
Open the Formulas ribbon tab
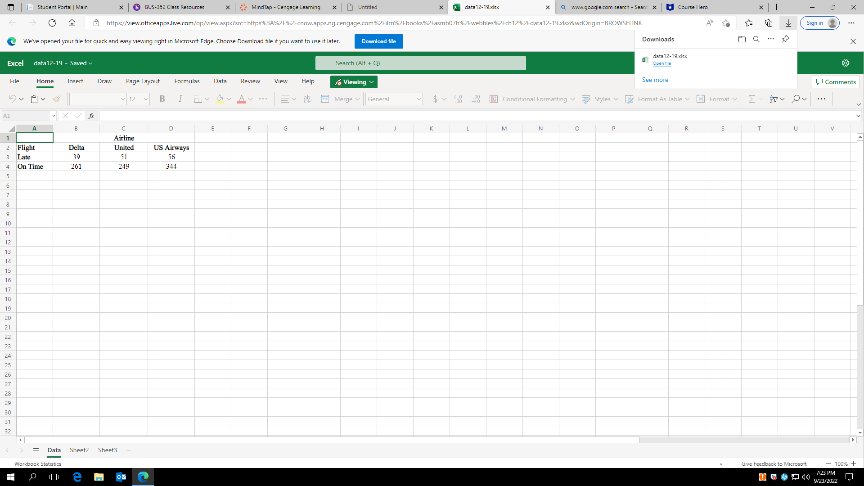187,81
